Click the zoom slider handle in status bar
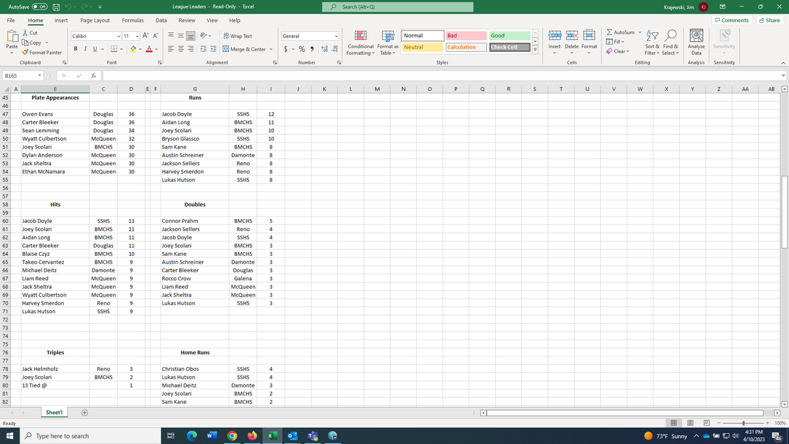 743,423
